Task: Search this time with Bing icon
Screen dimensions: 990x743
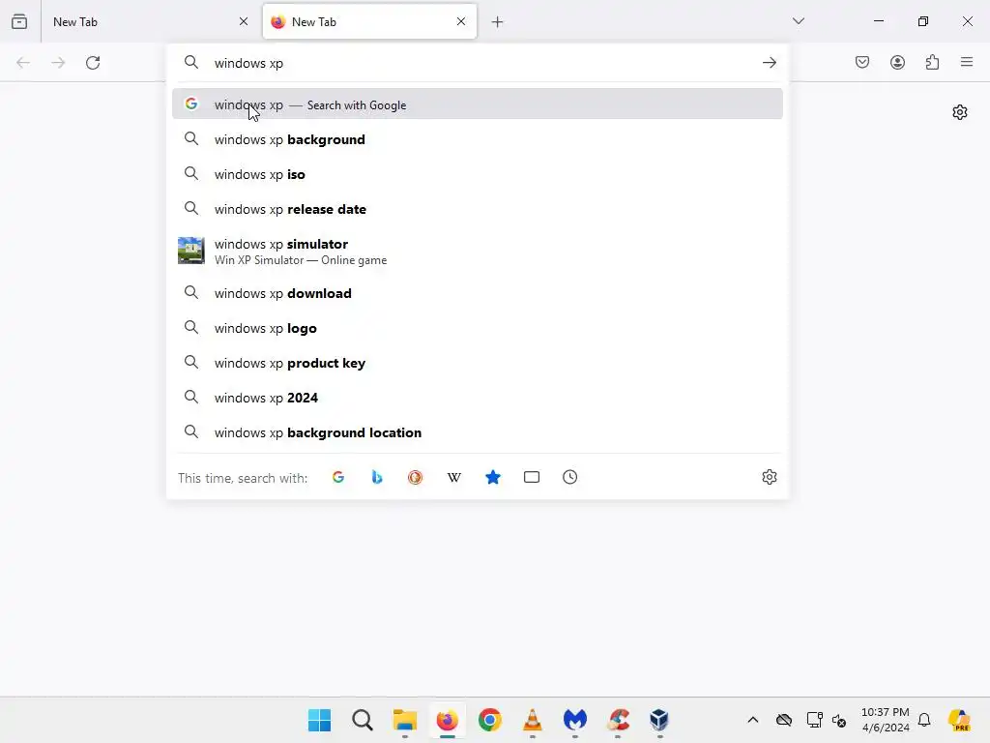Action: pyautogui.click(x=377, y=477)
